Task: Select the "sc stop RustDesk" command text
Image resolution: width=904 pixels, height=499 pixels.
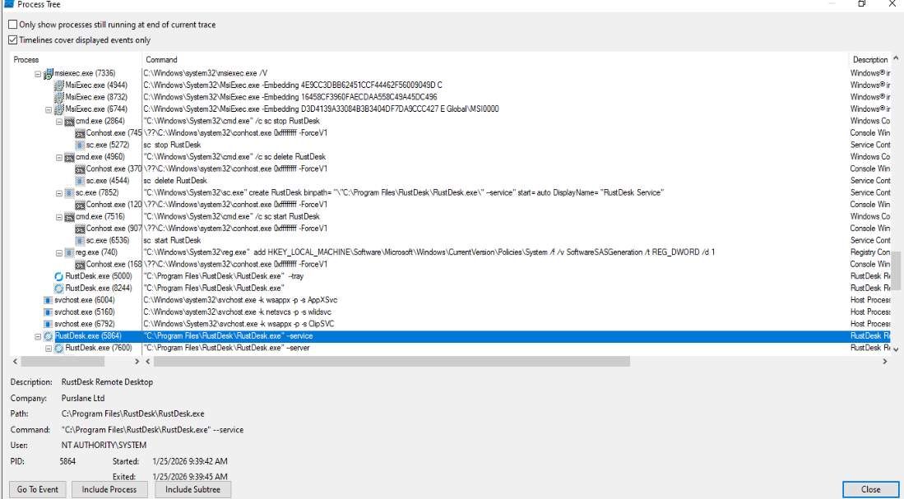Action: pyautogui.click(x=173, y=145)
